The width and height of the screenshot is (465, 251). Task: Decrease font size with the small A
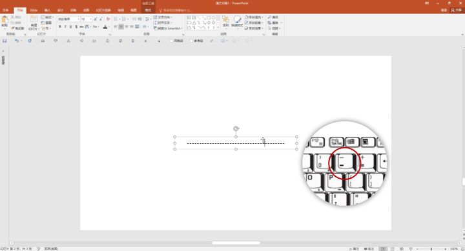click(x=101, y=19)
